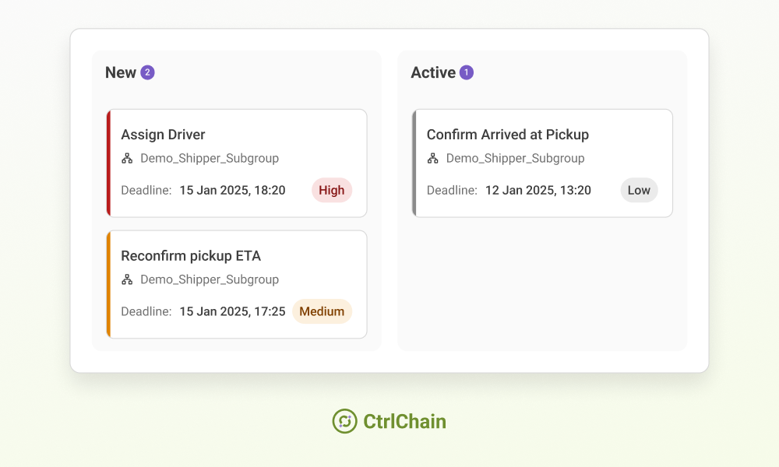Click the 12 Jan 2025, 13:20 deadline
Image resolution: width=779 pixels, height=467 pixels.
(x=538, y=190)
